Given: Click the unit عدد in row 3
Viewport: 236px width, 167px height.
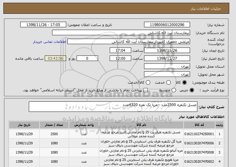Looking at the screenshot, I should [x=84, y=153].
